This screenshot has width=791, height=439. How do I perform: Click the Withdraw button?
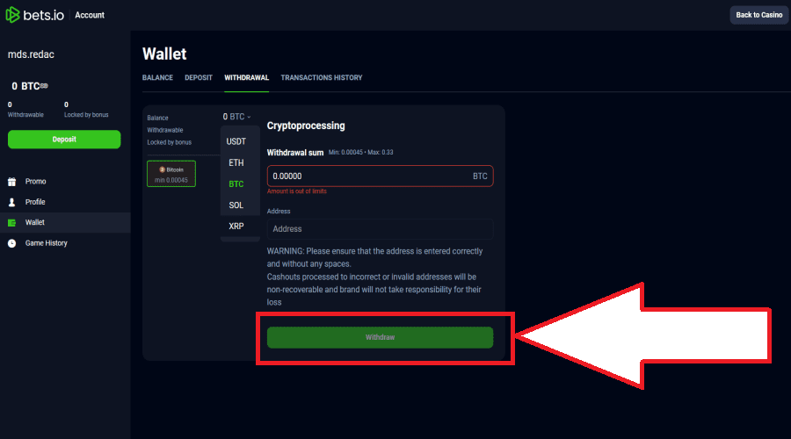tap(380, 337)
